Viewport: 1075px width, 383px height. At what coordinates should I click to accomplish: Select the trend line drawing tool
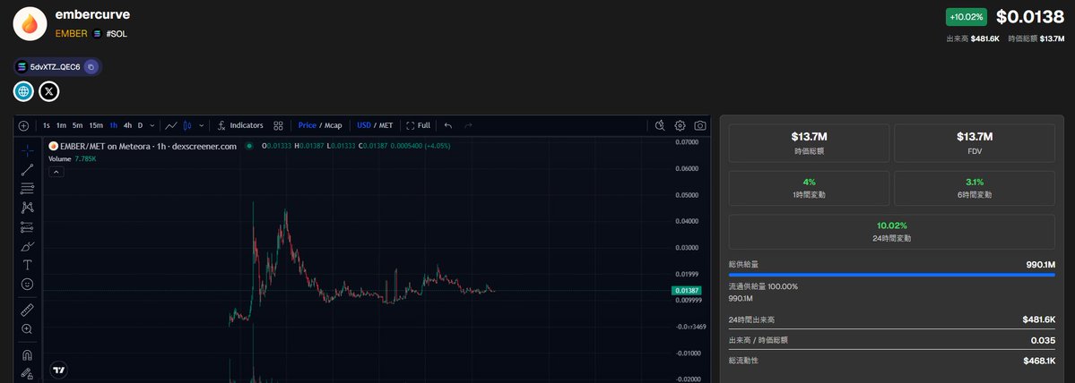[x=28, y=170]
